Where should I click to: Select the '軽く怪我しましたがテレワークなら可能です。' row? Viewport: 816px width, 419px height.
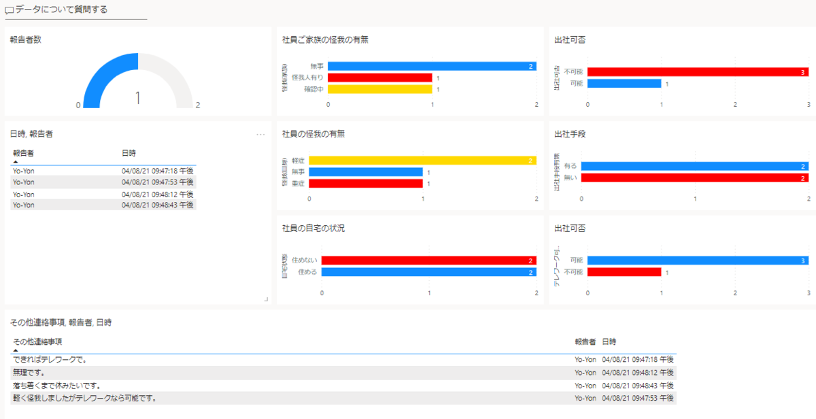343,398
